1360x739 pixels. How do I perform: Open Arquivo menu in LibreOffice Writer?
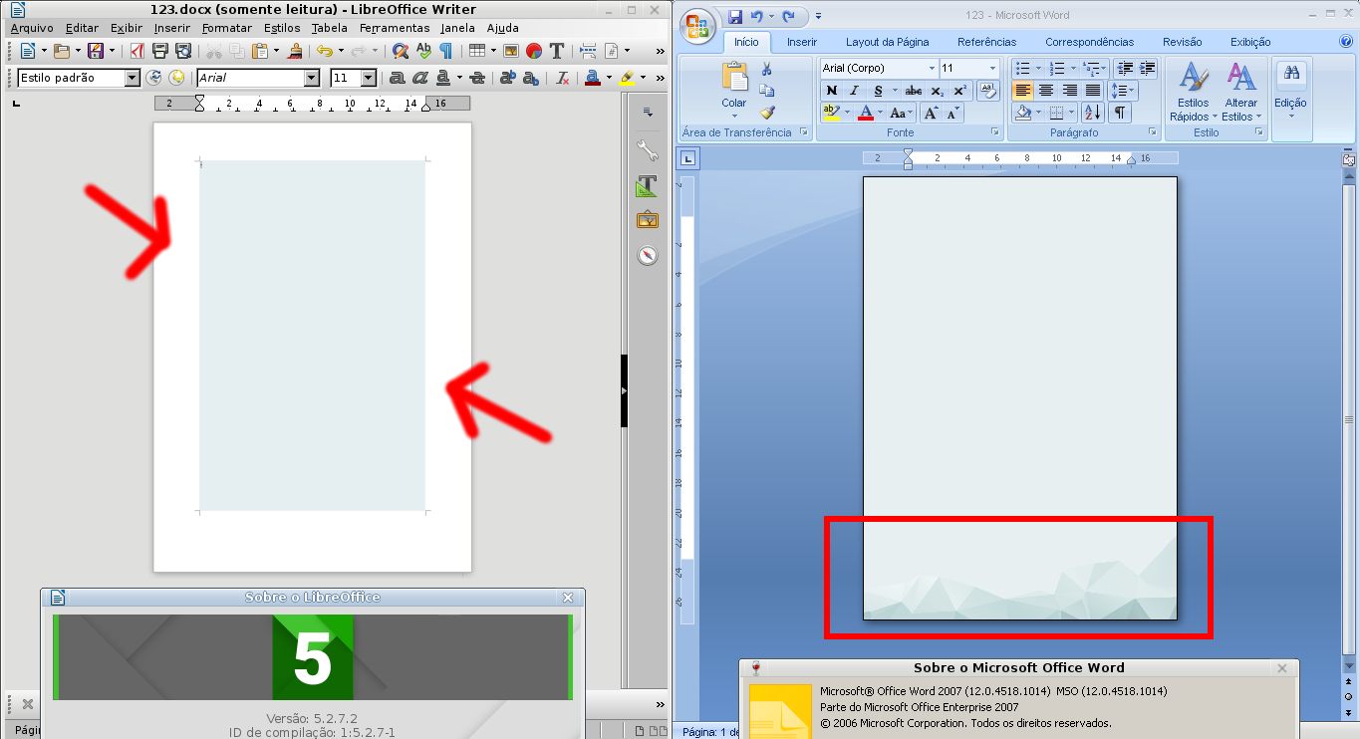click(x=32, y=28)
